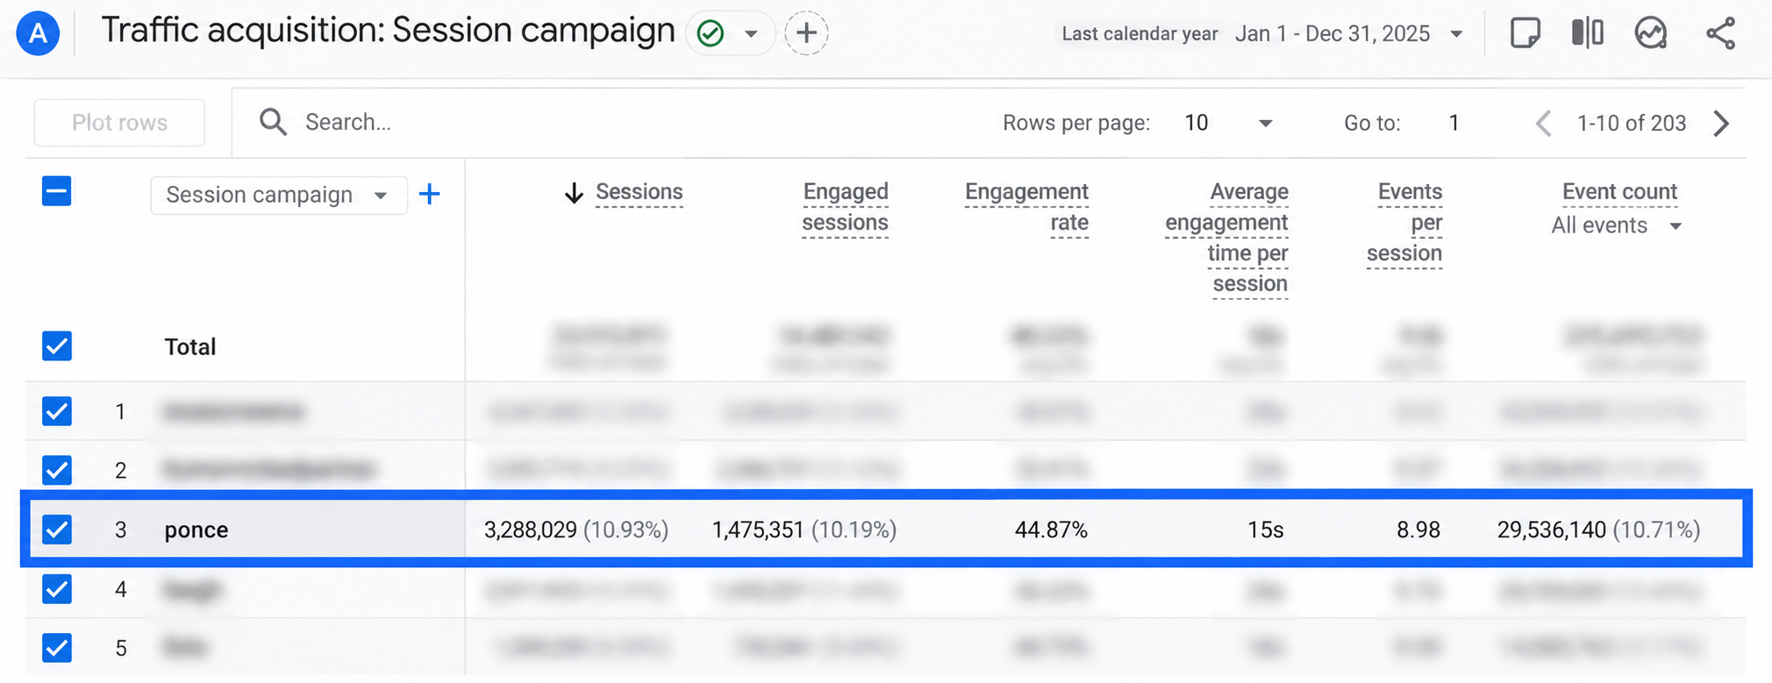Open the All events dropdown
This screenshot has height=683, width=1772.
coord(1616,226)
